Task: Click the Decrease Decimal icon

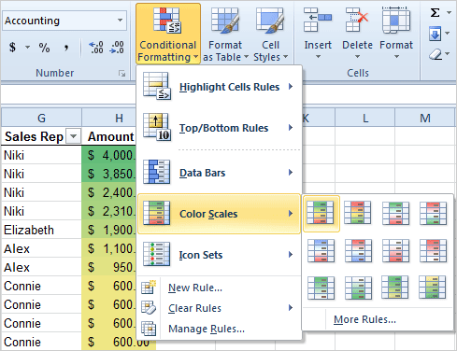Action: pyautogui.click(x=117, y=48)
